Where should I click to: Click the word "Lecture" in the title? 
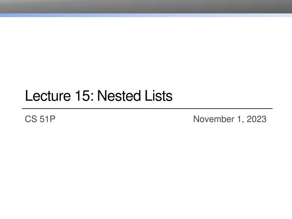[x=48, y=96]
